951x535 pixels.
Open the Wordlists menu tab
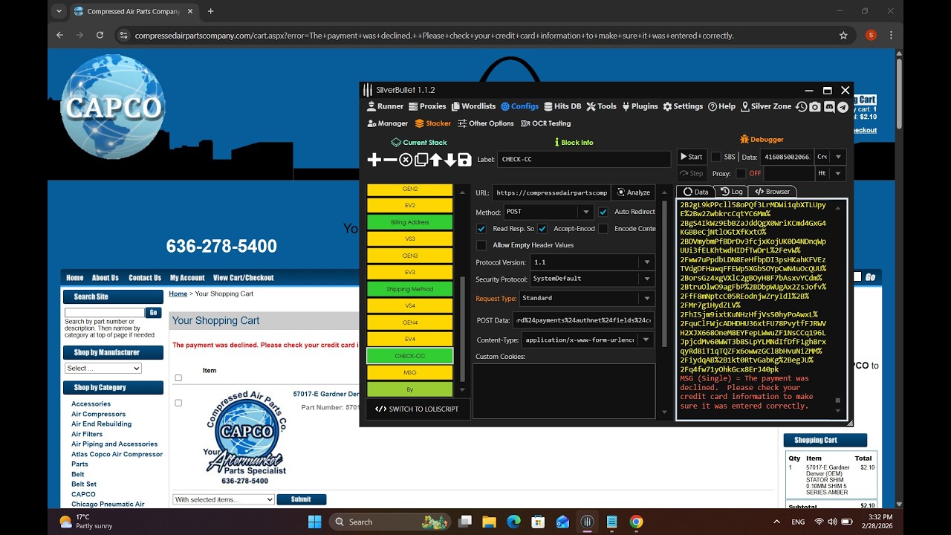(x=473, y=106)
